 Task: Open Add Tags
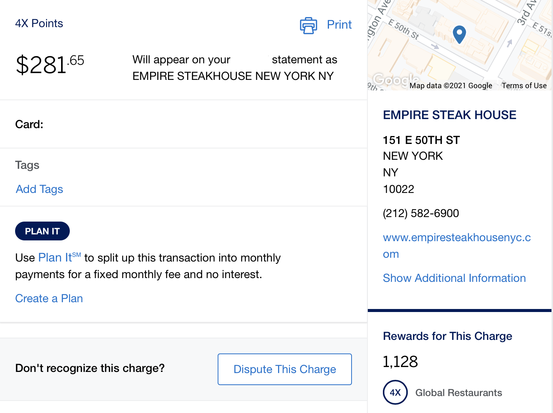(39, 189)
